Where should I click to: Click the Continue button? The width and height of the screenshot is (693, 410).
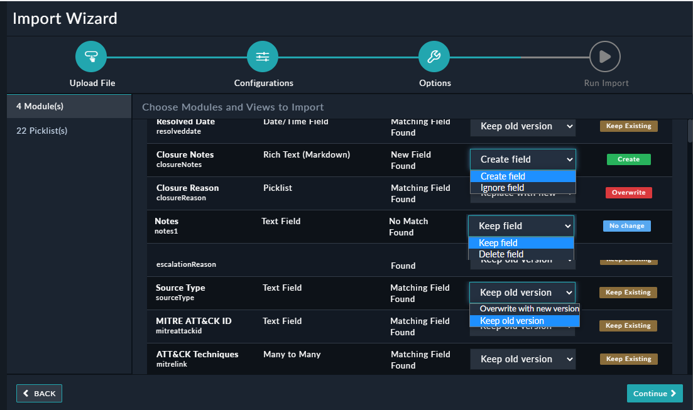(x=655, y=393)
